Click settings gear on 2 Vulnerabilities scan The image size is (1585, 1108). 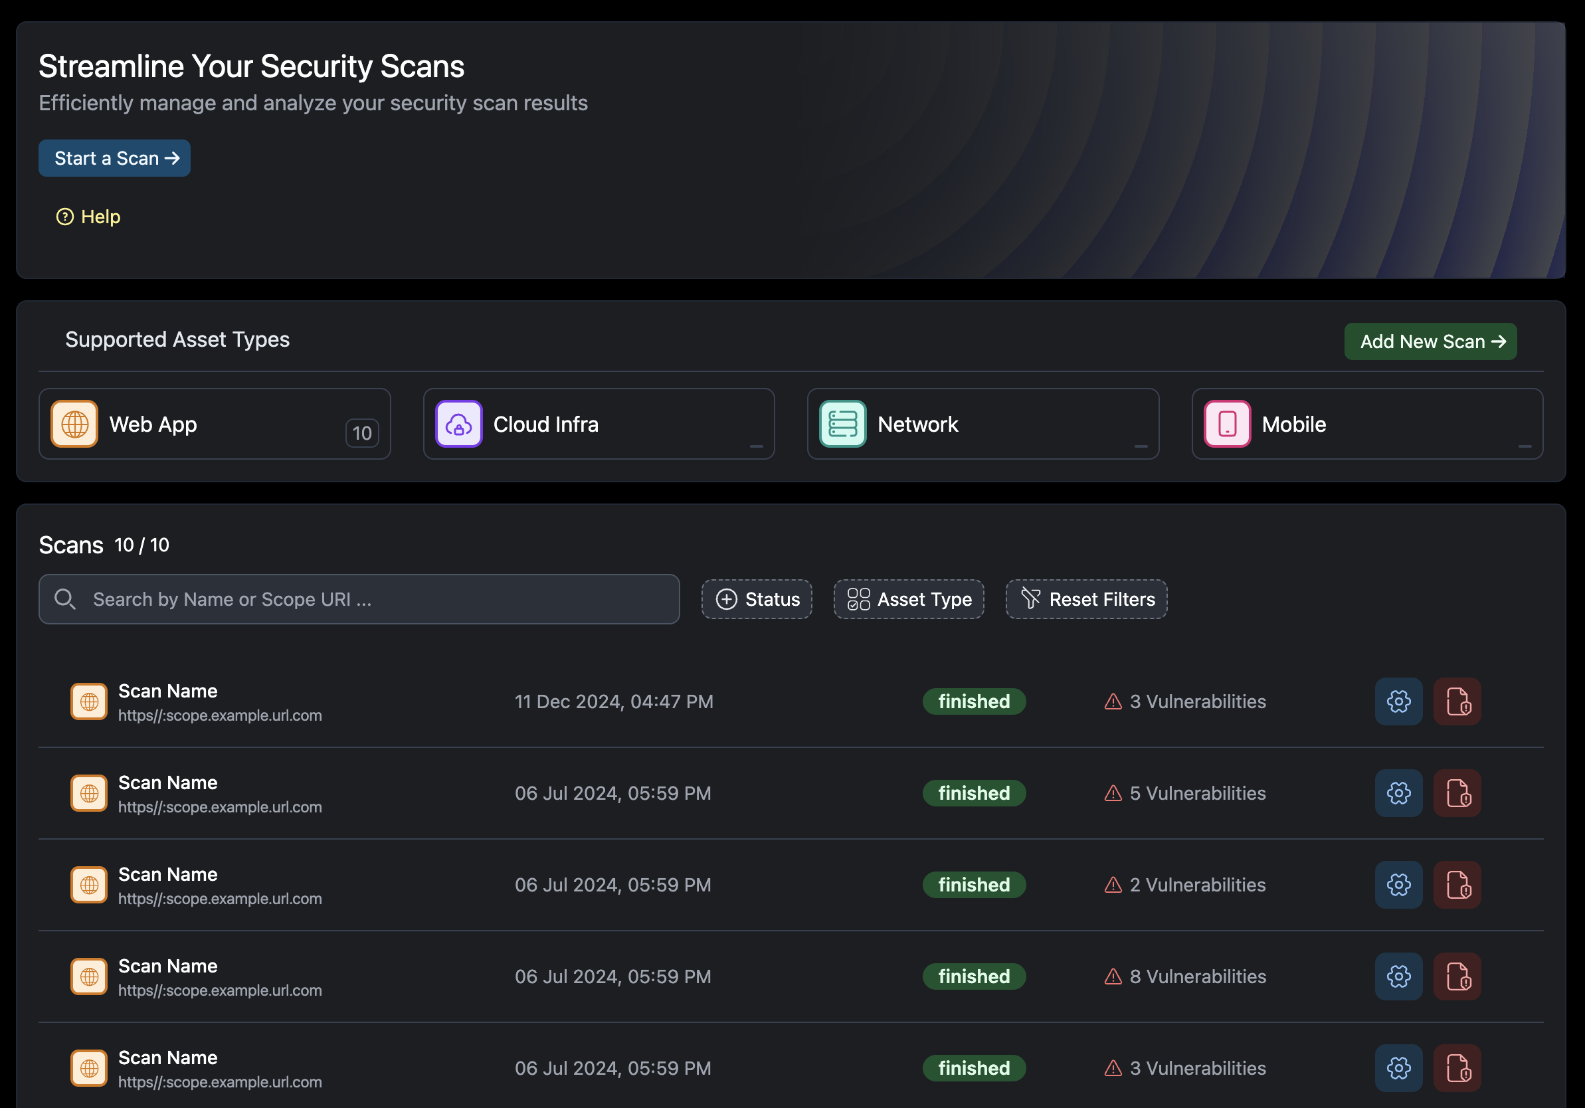click(x=1398, y=884)
